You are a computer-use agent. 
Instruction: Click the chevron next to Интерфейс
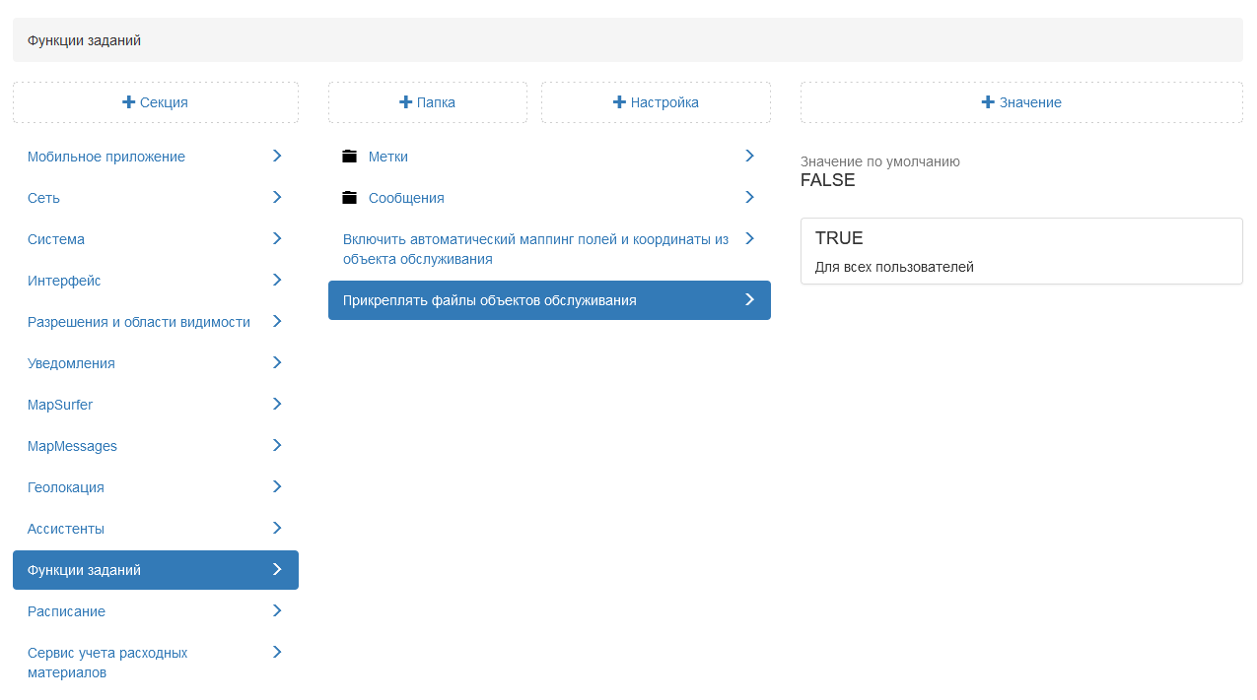pos(277,280)
